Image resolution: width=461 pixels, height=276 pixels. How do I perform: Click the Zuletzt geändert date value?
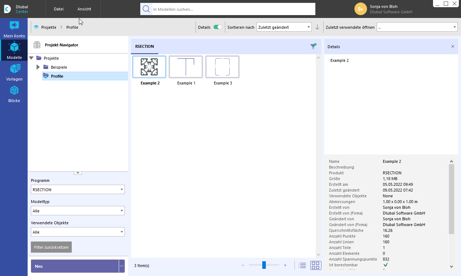(398, 190)
